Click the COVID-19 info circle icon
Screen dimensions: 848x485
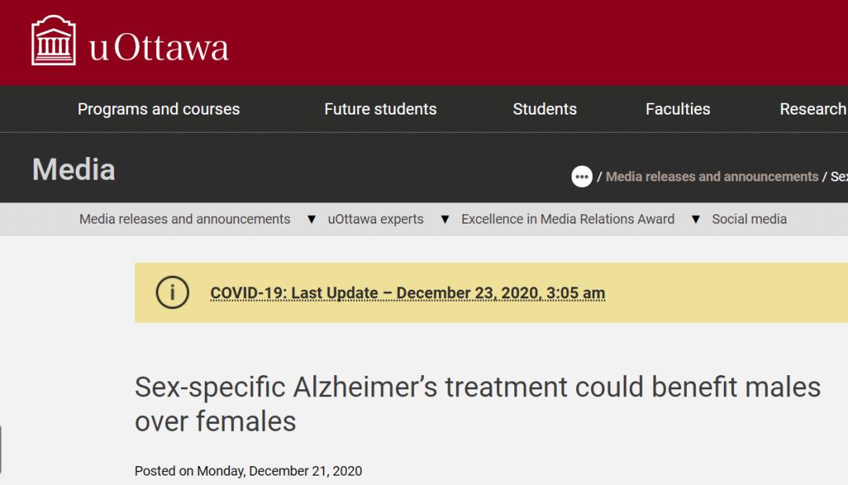coord(172,293)
